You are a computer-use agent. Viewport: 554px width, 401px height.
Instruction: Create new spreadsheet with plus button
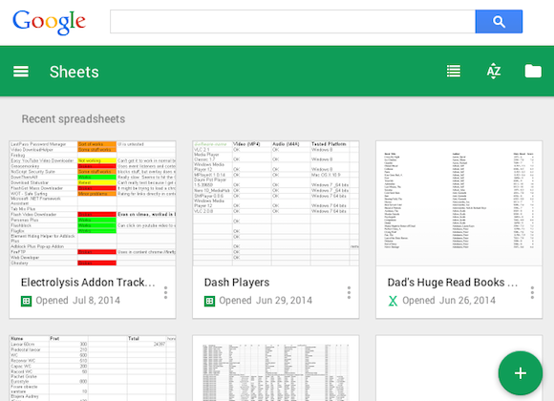tap(520, 373)
